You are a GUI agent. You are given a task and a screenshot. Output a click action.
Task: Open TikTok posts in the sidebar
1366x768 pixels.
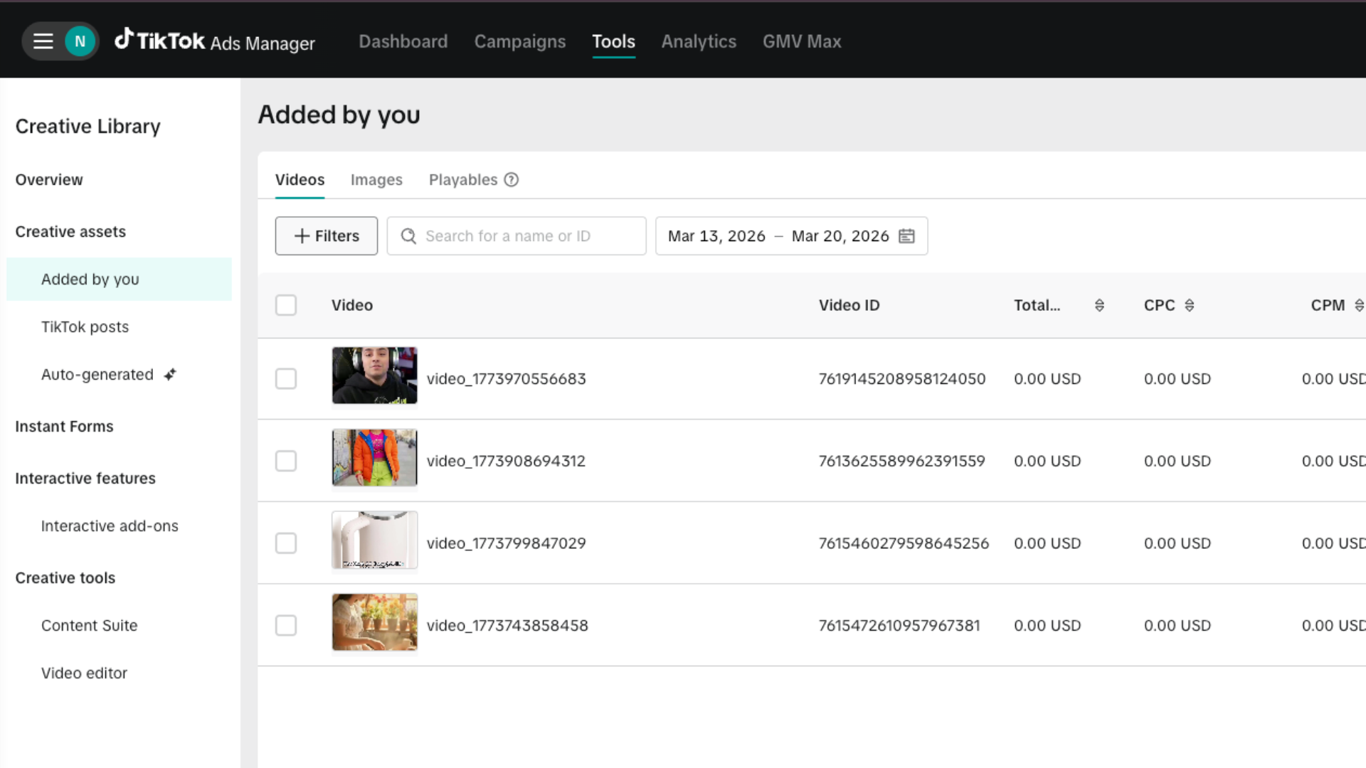pyautogui.click(x=85, y=327)
